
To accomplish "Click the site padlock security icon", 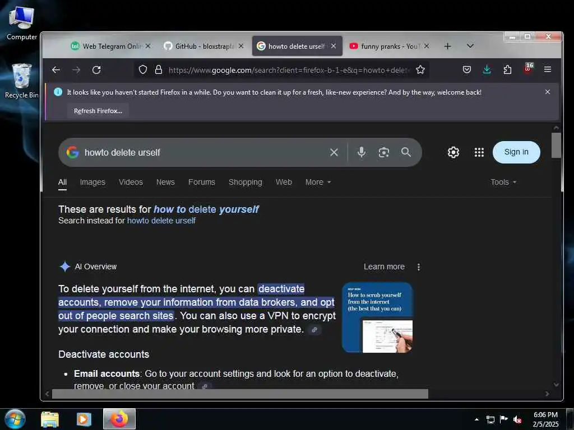I will pos(159,69).
